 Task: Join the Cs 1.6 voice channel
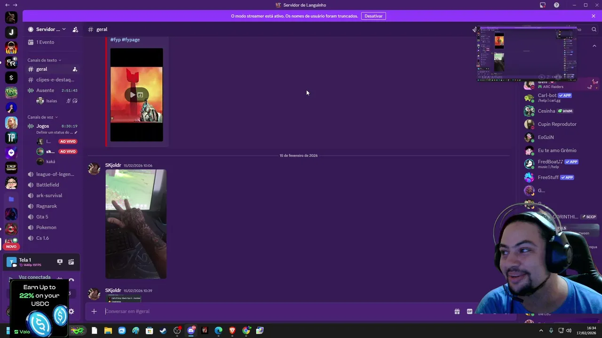(x=52, y=238)
